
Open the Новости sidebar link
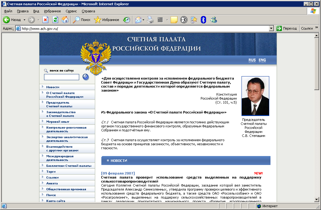53,87
